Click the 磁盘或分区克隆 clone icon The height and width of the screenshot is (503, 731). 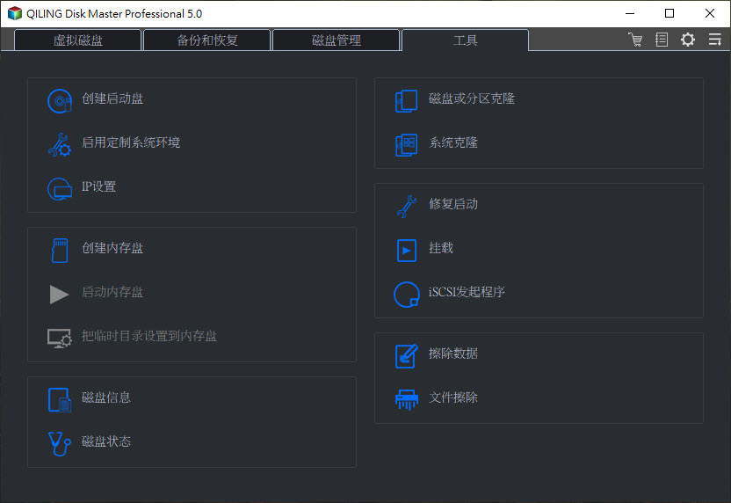click(407, 101)
